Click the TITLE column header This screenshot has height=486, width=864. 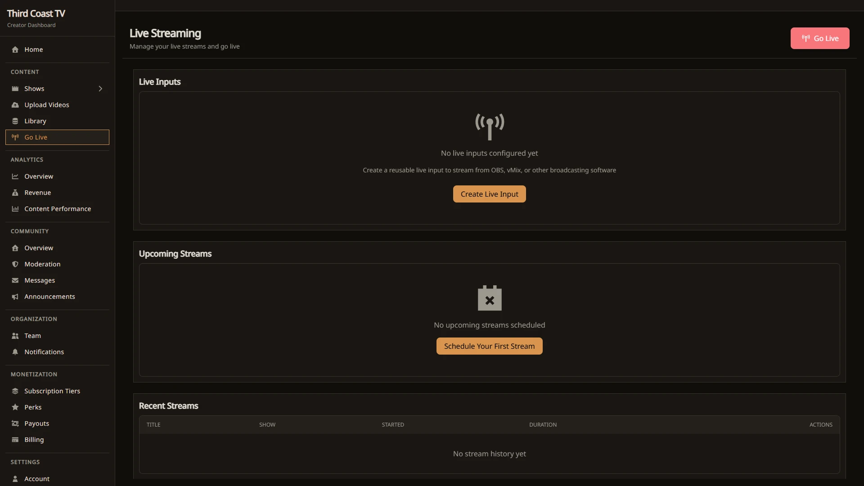(x=153, y=425)
